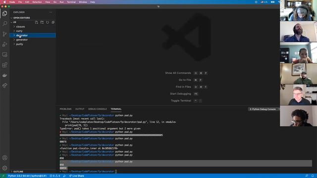
Task: Select the participant wearing a cap
Action: coord(298,74)
